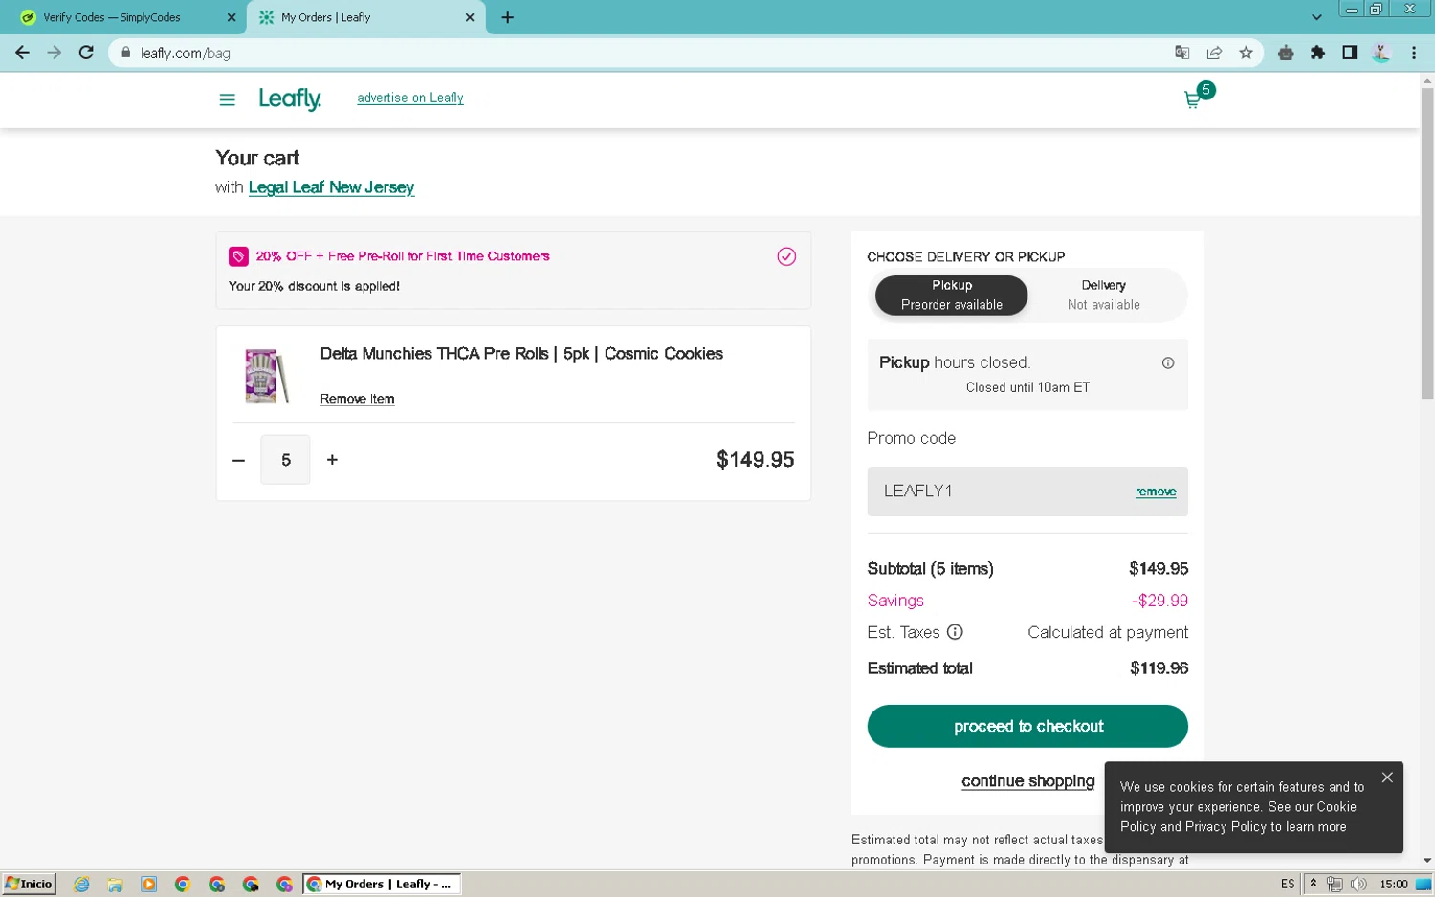Click advertise on Leafly link
The image size is (1435, 897).
coord(409,98)
